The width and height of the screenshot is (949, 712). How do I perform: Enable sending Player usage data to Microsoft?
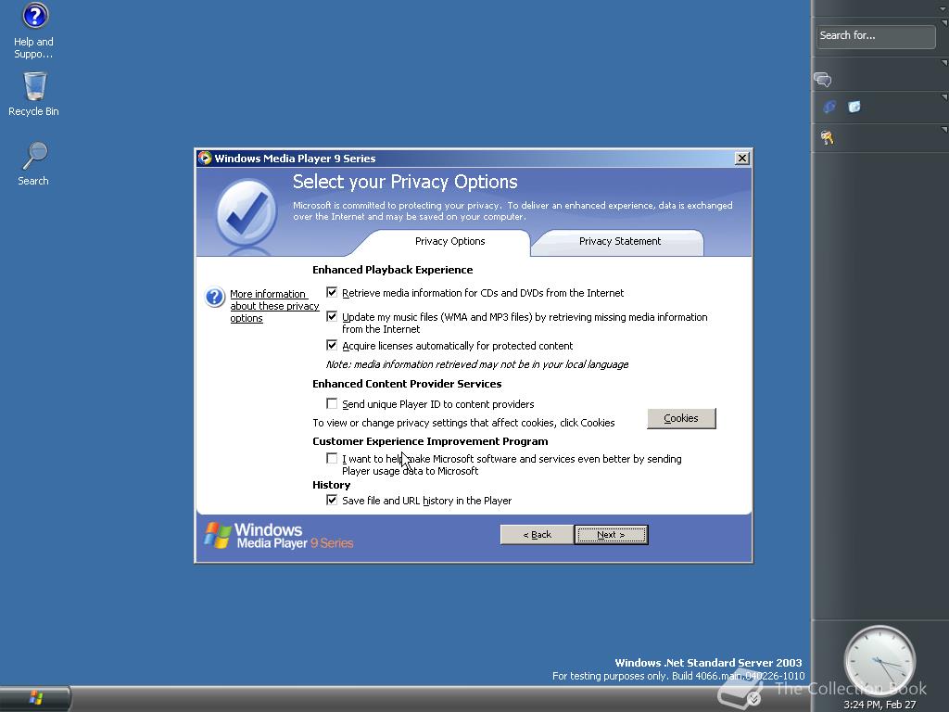pyautogui.click(x=332, y=458)
